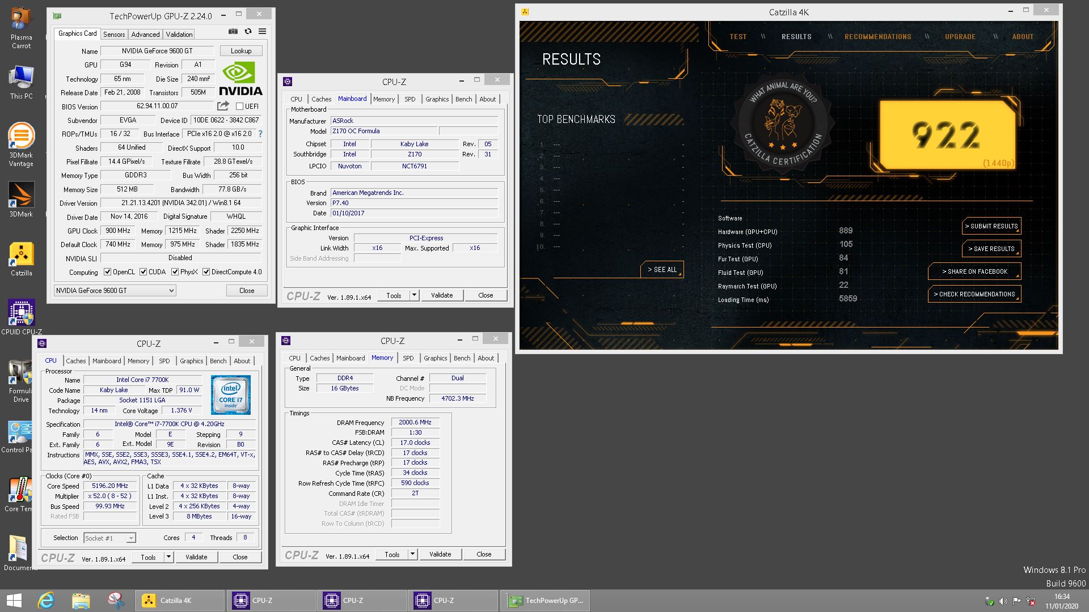
Task: Click the Action Center flag tray icon
Action: click(1016, 601)
